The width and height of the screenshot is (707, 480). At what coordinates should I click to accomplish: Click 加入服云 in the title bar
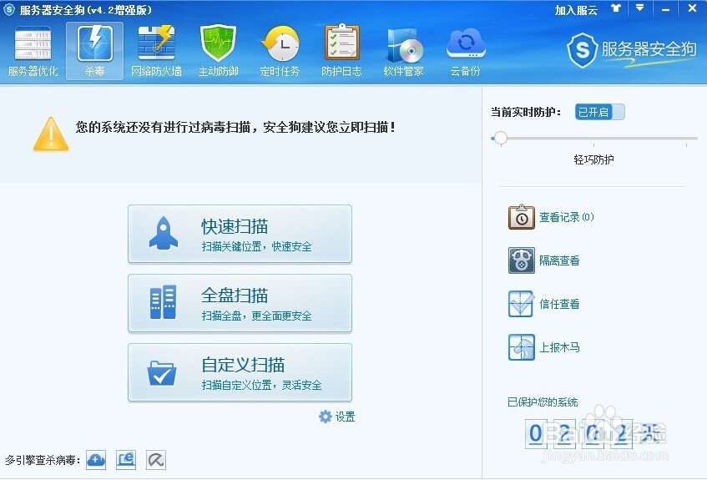pos(576,10)
